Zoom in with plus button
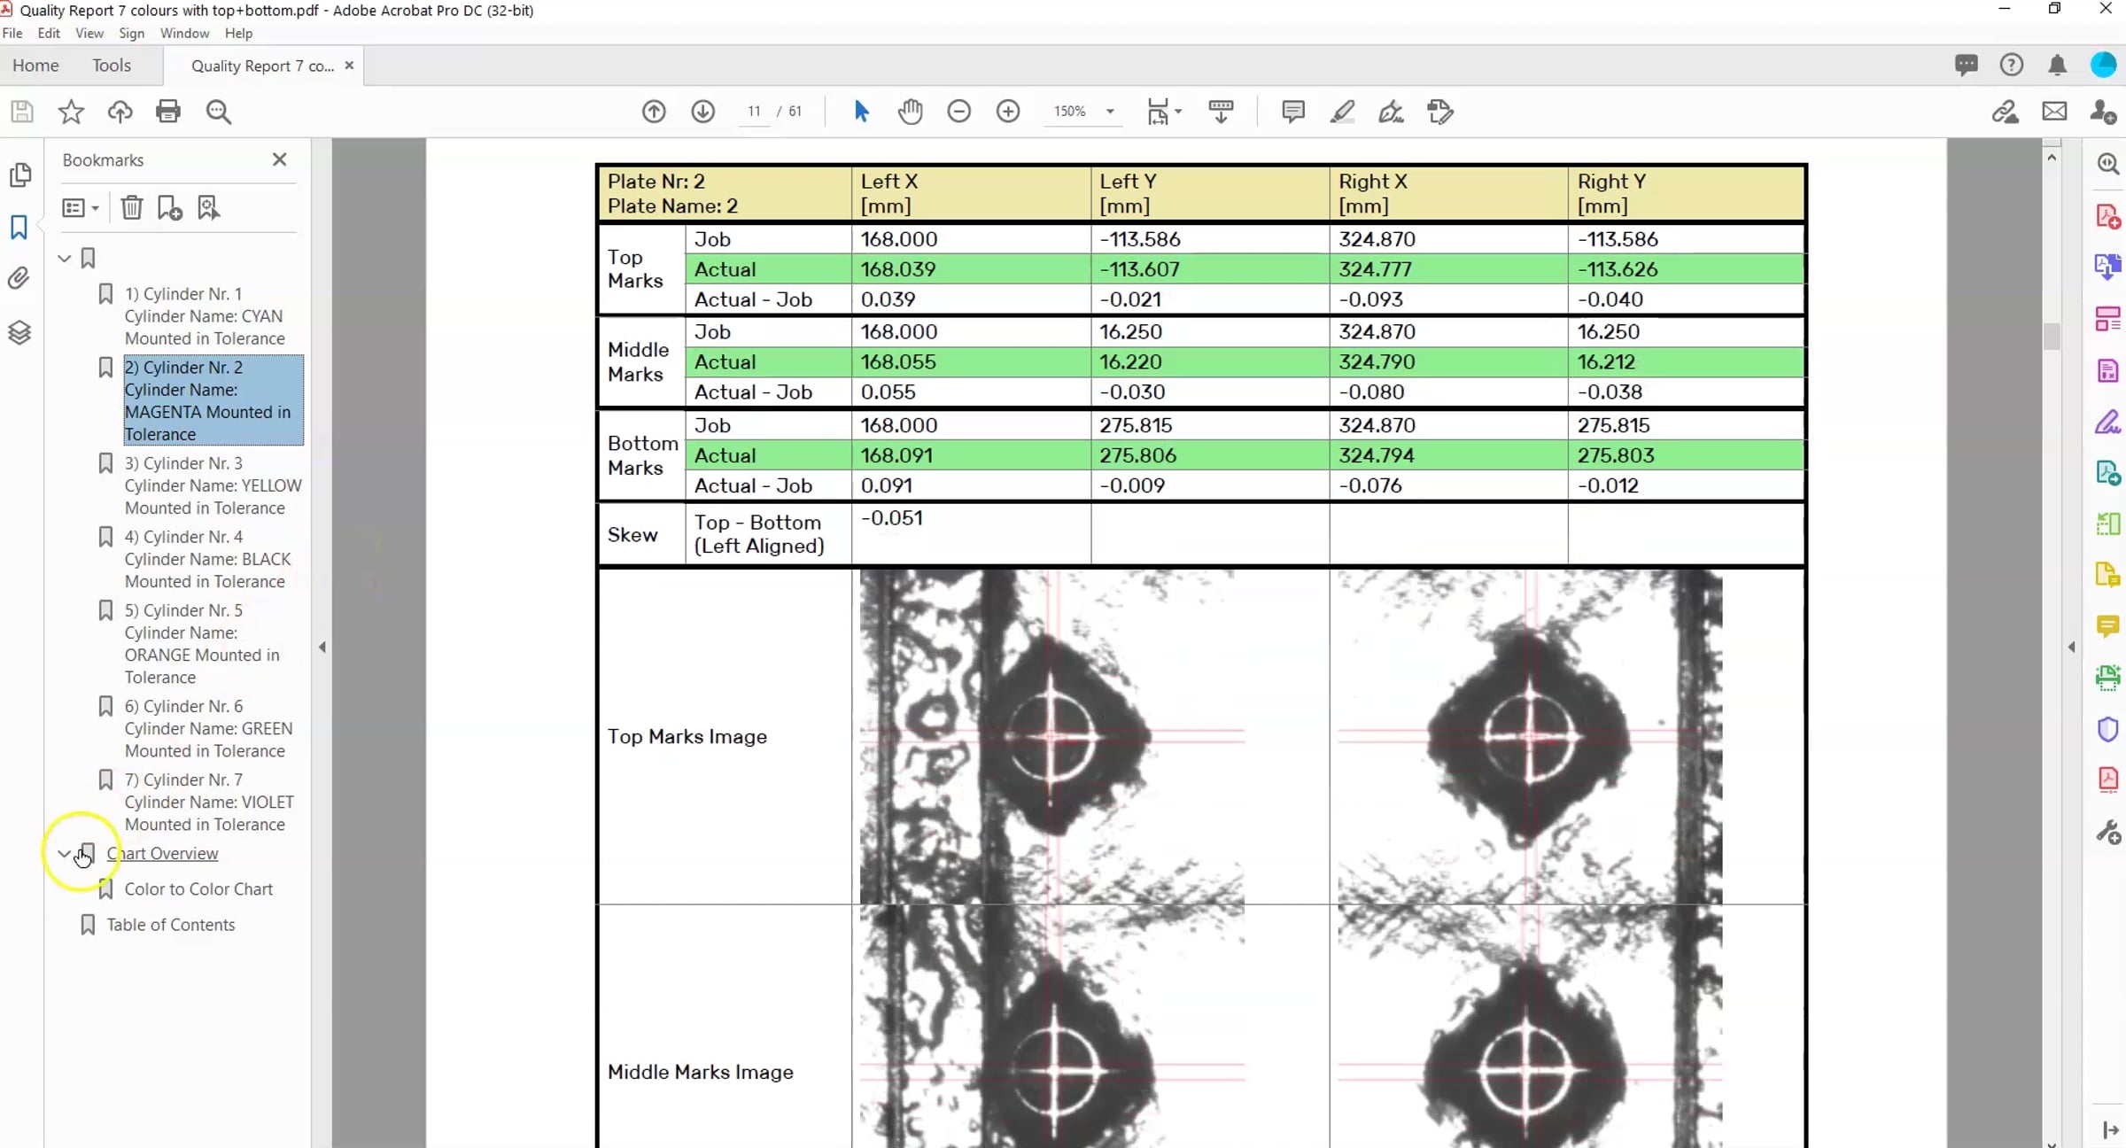The image size is (2126, 1148). [x=1008, y=112]
